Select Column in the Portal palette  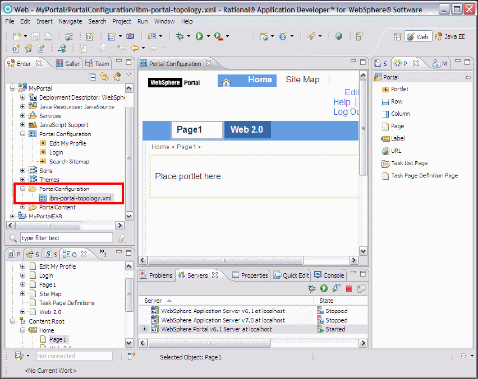click(x=396, y=114)
